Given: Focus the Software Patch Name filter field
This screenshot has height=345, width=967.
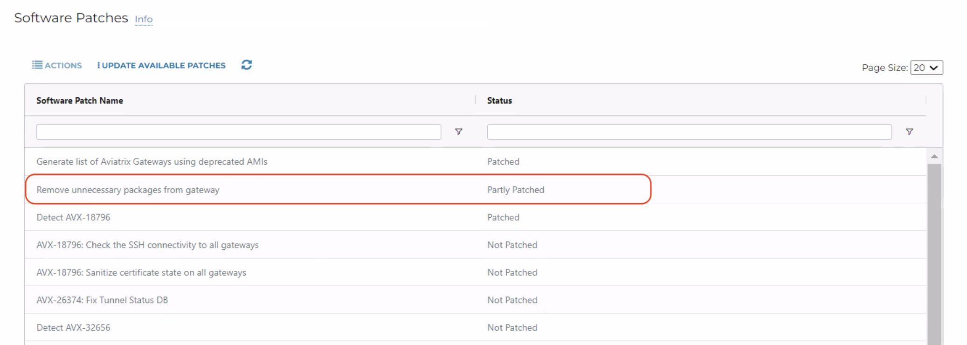Looking at the screenshot, I should (239, 132).
